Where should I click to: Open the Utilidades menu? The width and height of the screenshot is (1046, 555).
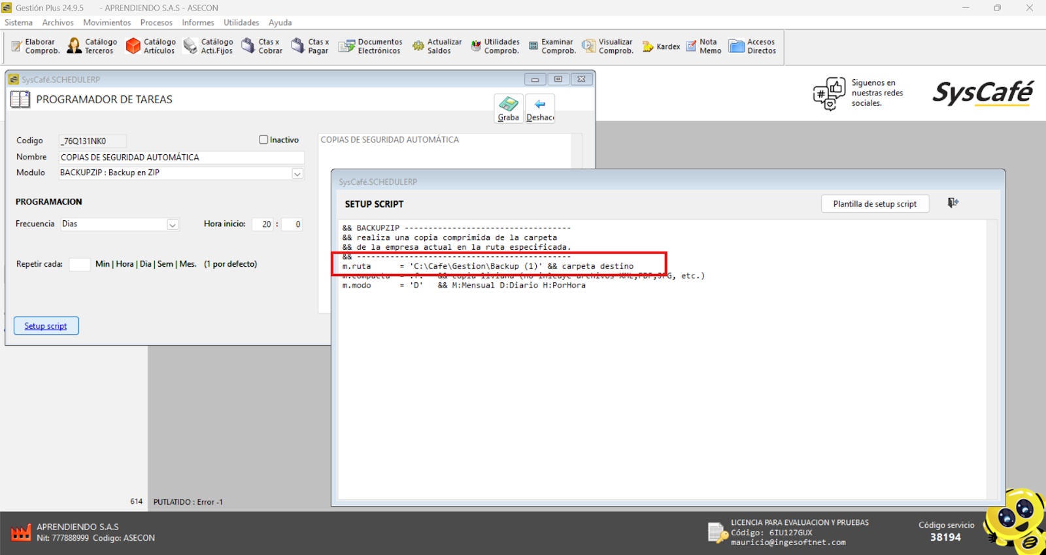[241, 22]
